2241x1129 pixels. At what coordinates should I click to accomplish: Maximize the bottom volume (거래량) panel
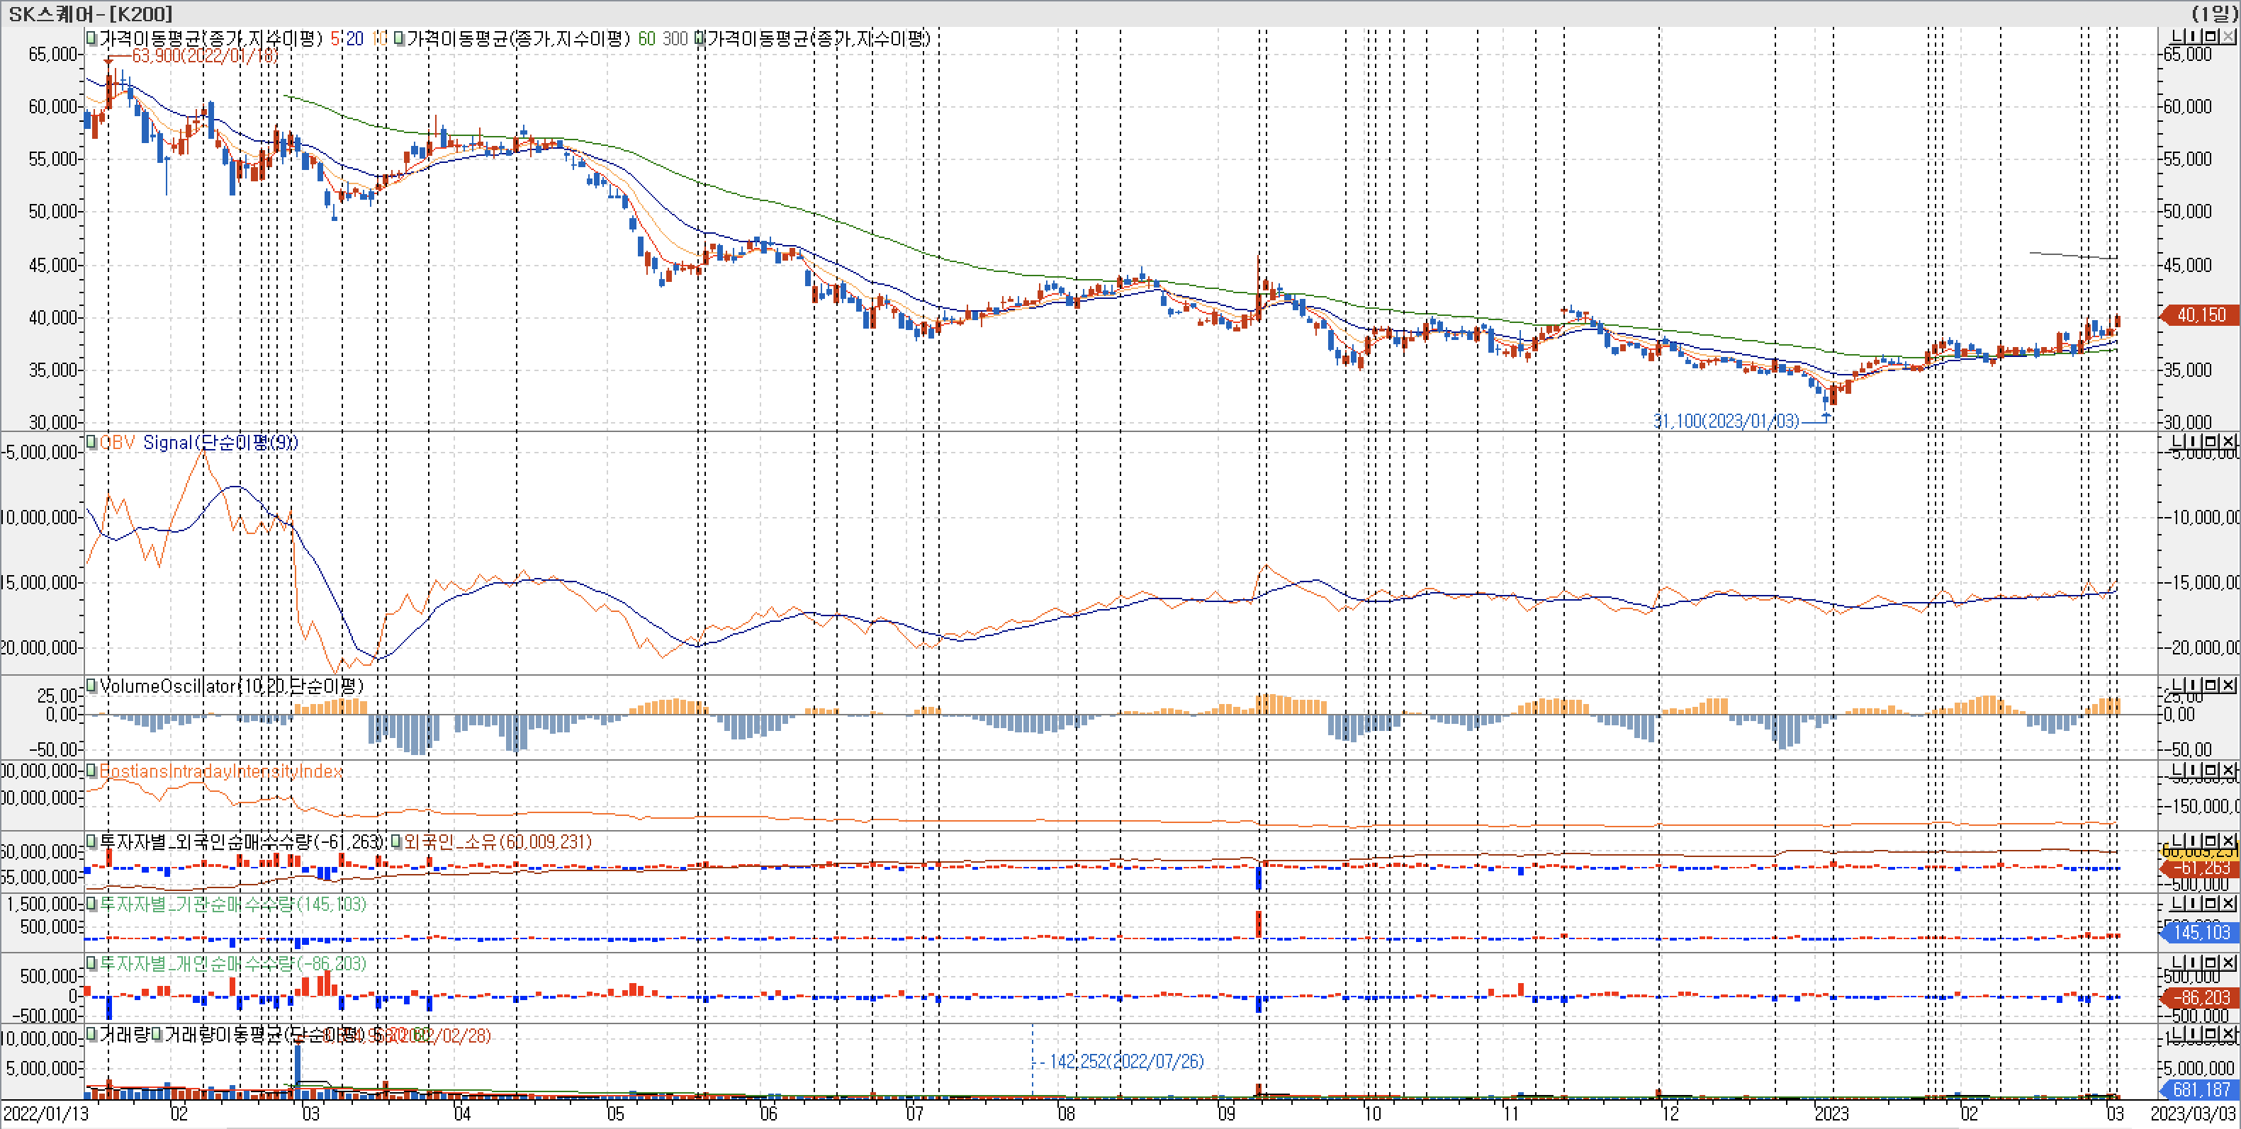(2211, 1035)
